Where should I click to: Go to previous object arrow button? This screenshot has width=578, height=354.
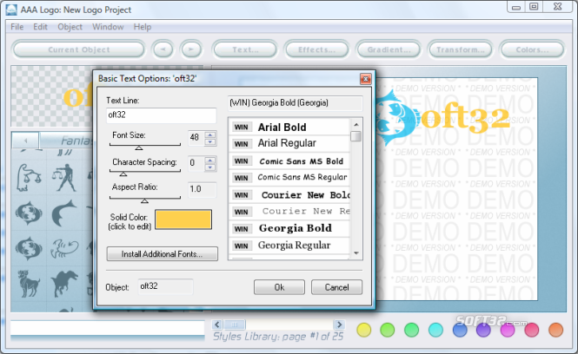pyautogui.click(x=163, y=49)
